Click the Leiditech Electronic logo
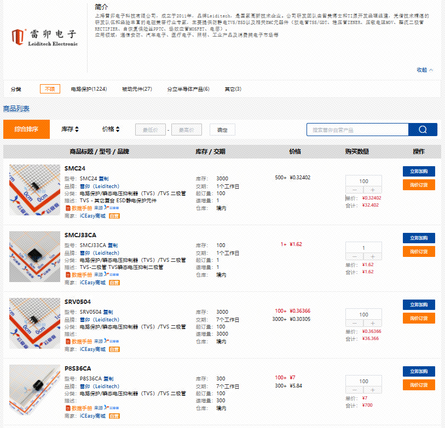The height and width of the screenshot is (428, 445). click(x=44, y=37)
